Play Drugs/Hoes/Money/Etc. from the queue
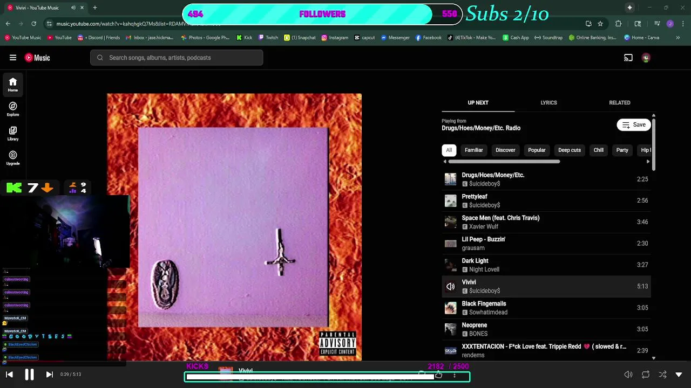Image resolution: width=691 pixels, height=388 pixels. [x=546, y=179]
